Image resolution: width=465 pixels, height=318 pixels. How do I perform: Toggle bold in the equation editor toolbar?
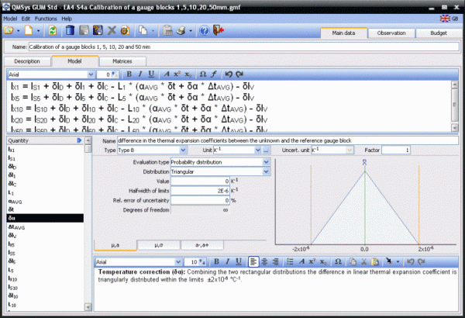[x=129, y=74]
